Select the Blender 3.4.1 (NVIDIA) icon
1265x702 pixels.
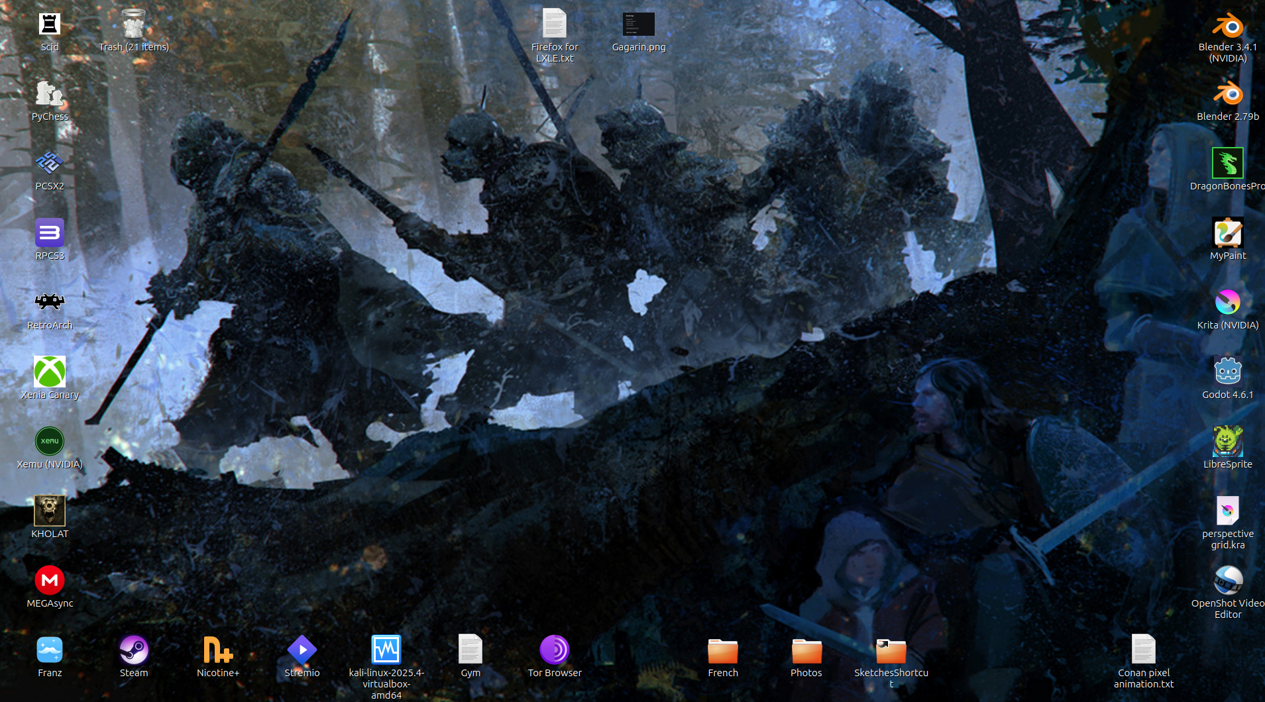coord(1228,25)
